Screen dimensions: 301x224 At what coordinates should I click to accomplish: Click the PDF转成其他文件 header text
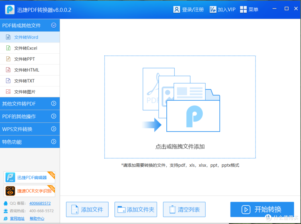click(21, 25)
